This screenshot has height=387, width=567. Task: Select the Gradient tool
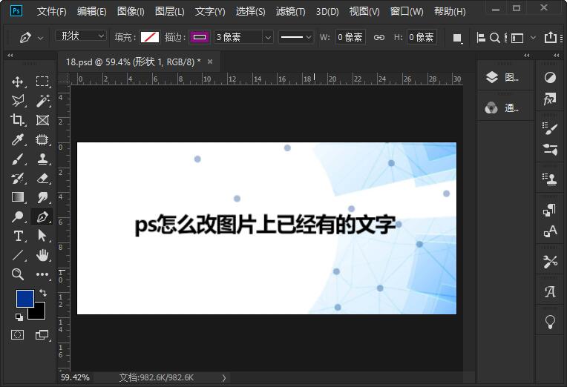coord(17,197)
